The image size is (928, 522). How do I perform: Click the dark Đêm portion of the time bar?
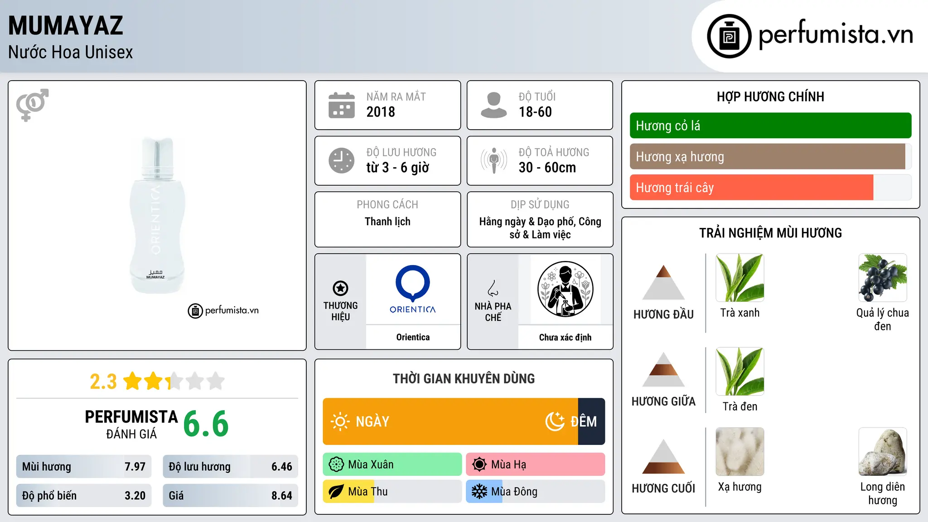[591, 421]
